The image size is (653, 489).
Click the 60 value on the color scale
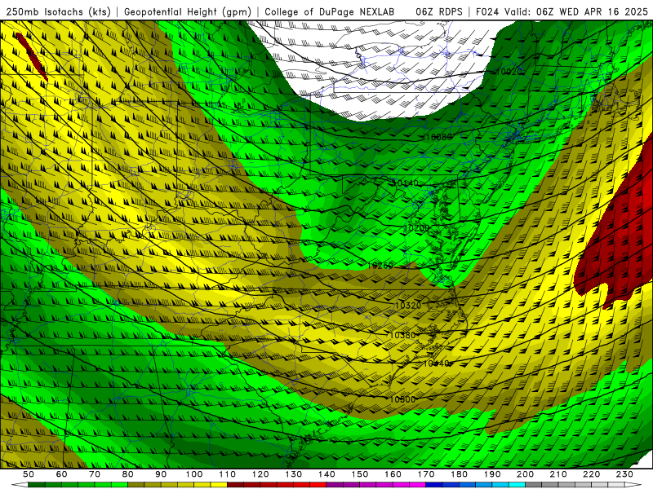pos(61,474)
